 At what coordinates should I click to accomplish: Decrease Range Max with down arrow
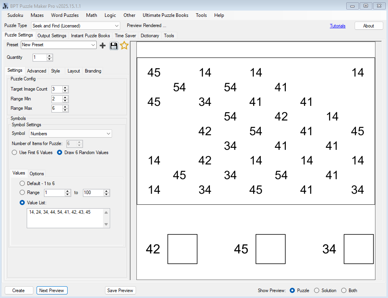click(65, 110)
